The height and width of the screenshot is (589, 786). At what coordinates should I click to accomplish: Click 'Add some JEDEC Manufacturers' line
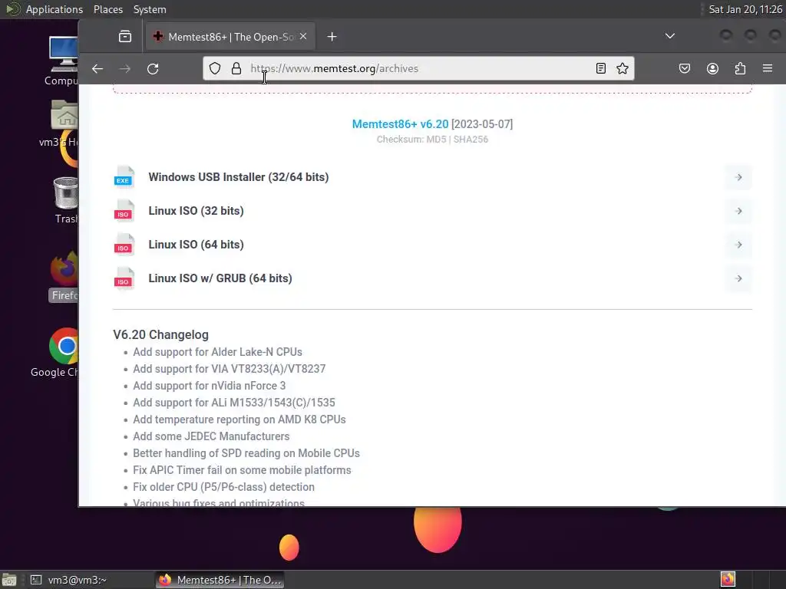[211, 436]
